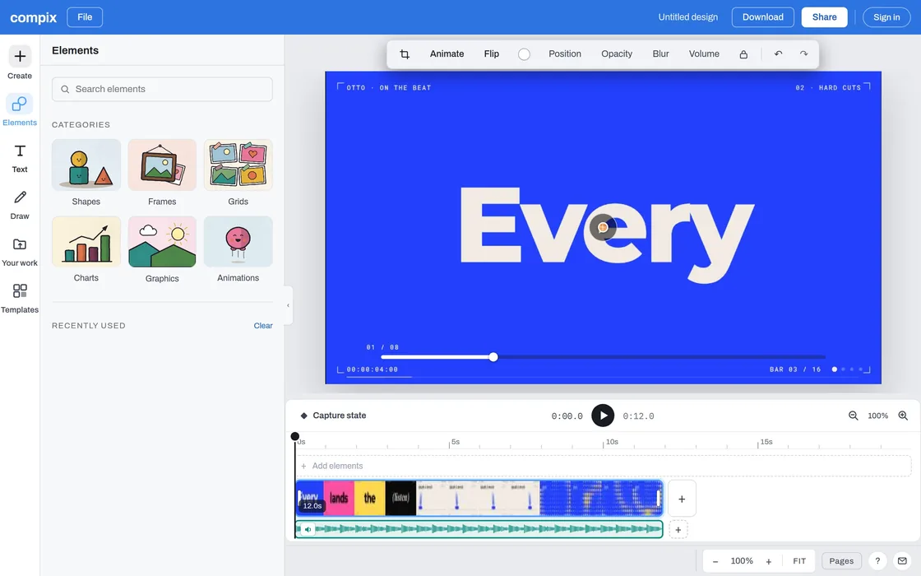Click the Untitled design title
Screen dimensions: 921x576
click(x=687, y=17)
